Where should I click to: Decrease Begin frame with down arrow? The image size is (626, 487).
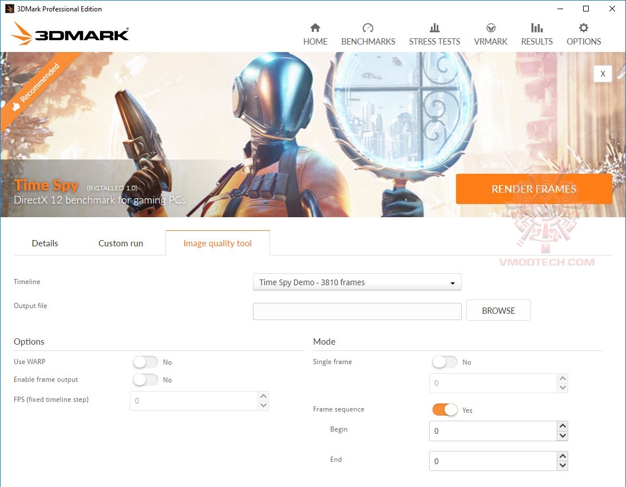(562, 436)
